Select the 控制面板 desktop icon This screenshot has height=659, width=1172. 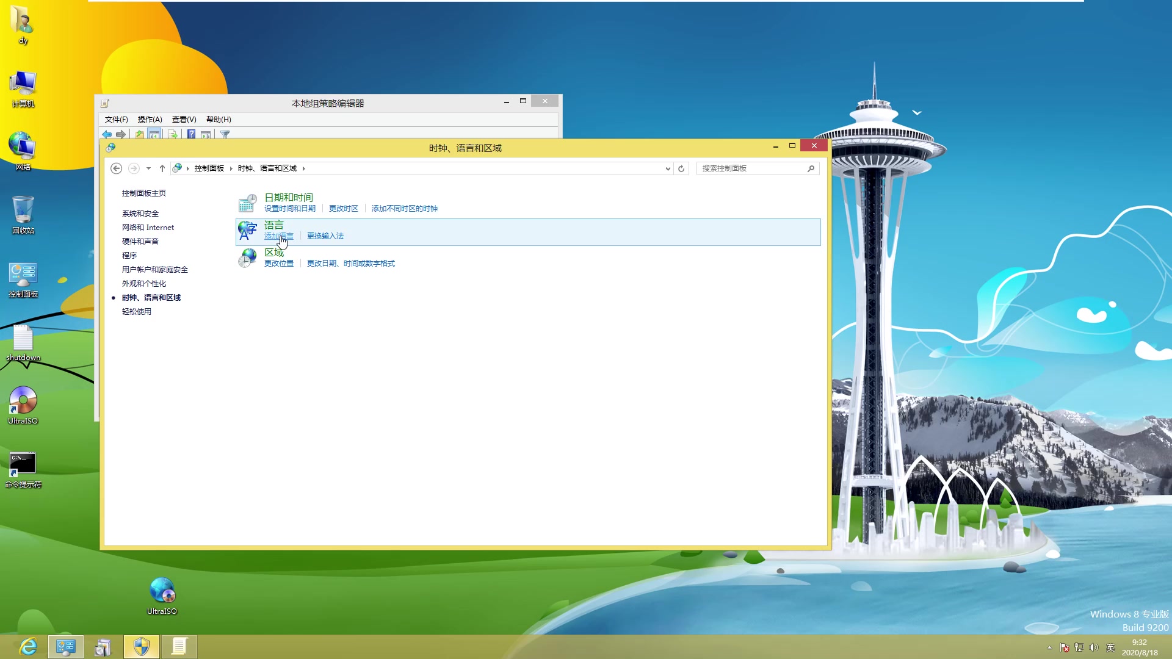click(23, 279)
